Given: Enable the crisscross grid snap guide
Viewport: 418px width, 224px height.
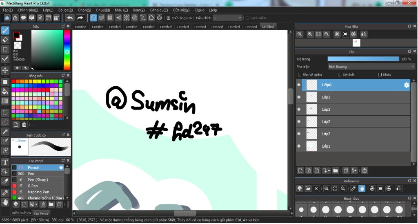Looking at the screenshot, I should click(110, 18).
